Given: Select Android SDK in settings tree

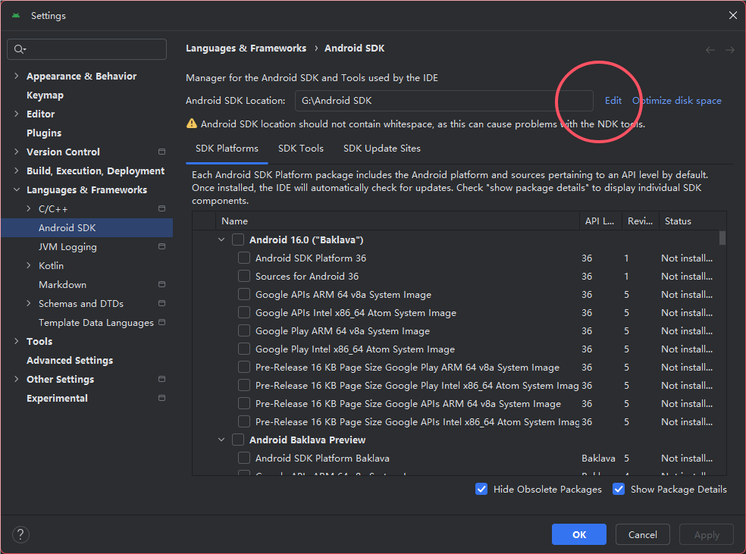Looking at the screenshot, I should pos(86,228).
